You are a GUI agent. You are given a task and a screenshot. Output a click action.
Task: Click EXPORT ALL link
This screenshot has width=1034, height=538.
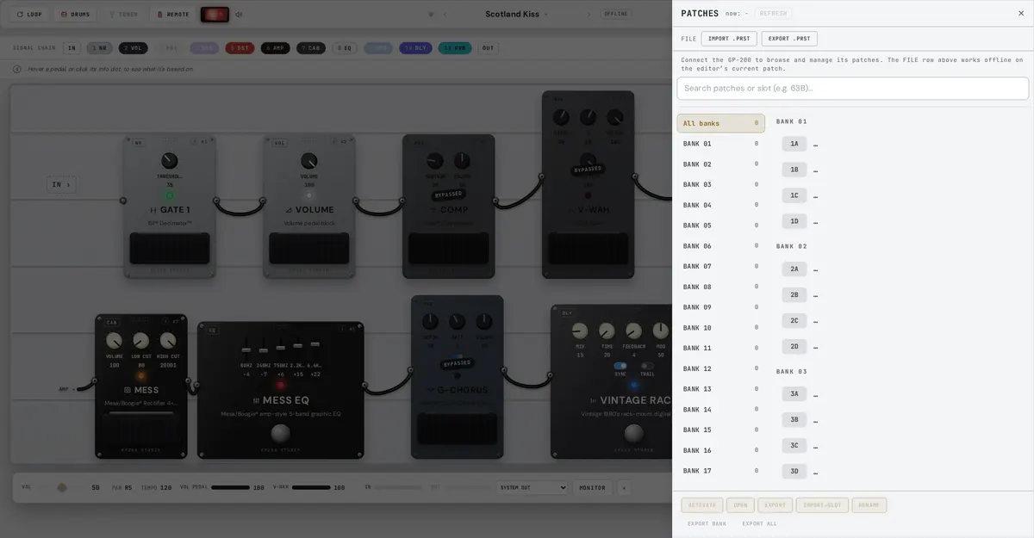coord(759,523)
